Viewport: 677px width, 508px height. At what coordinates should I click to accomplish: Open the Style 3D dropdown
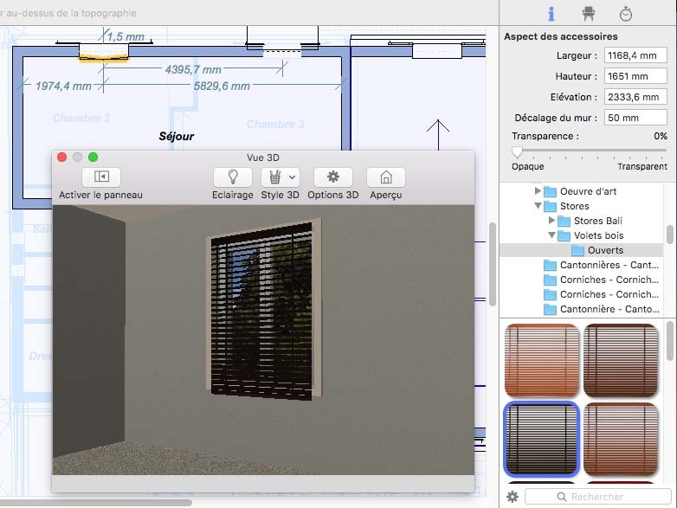pos(280,177)
